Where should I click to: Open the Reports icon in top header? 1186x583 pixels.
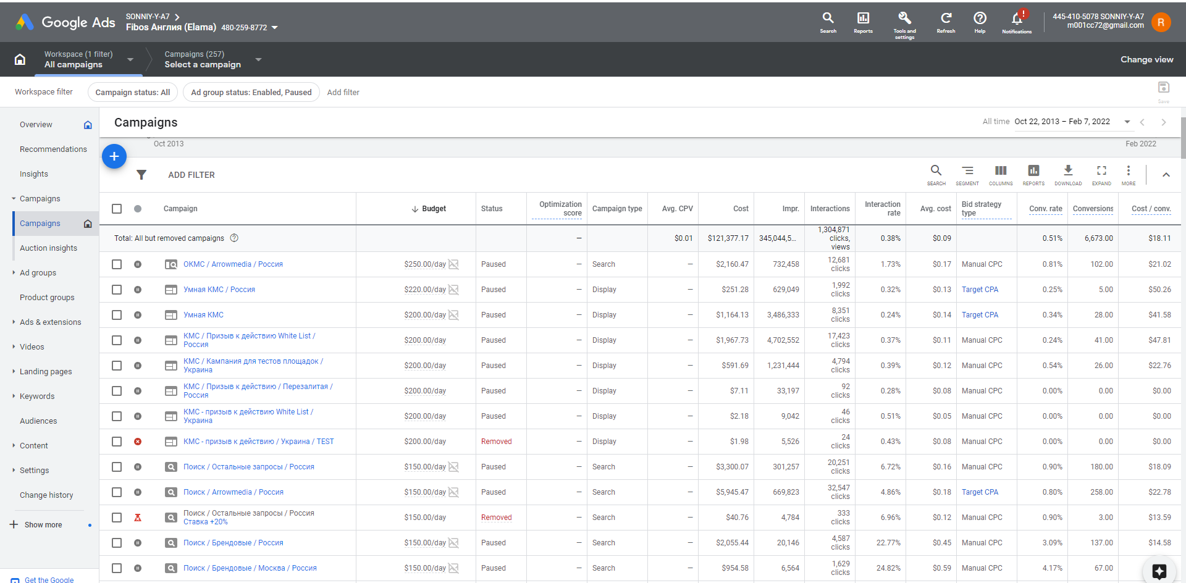[x=863, y=19]
